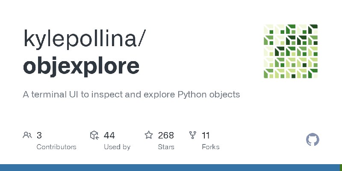
Task: Click the Used by label
Action: coord(117,147)
